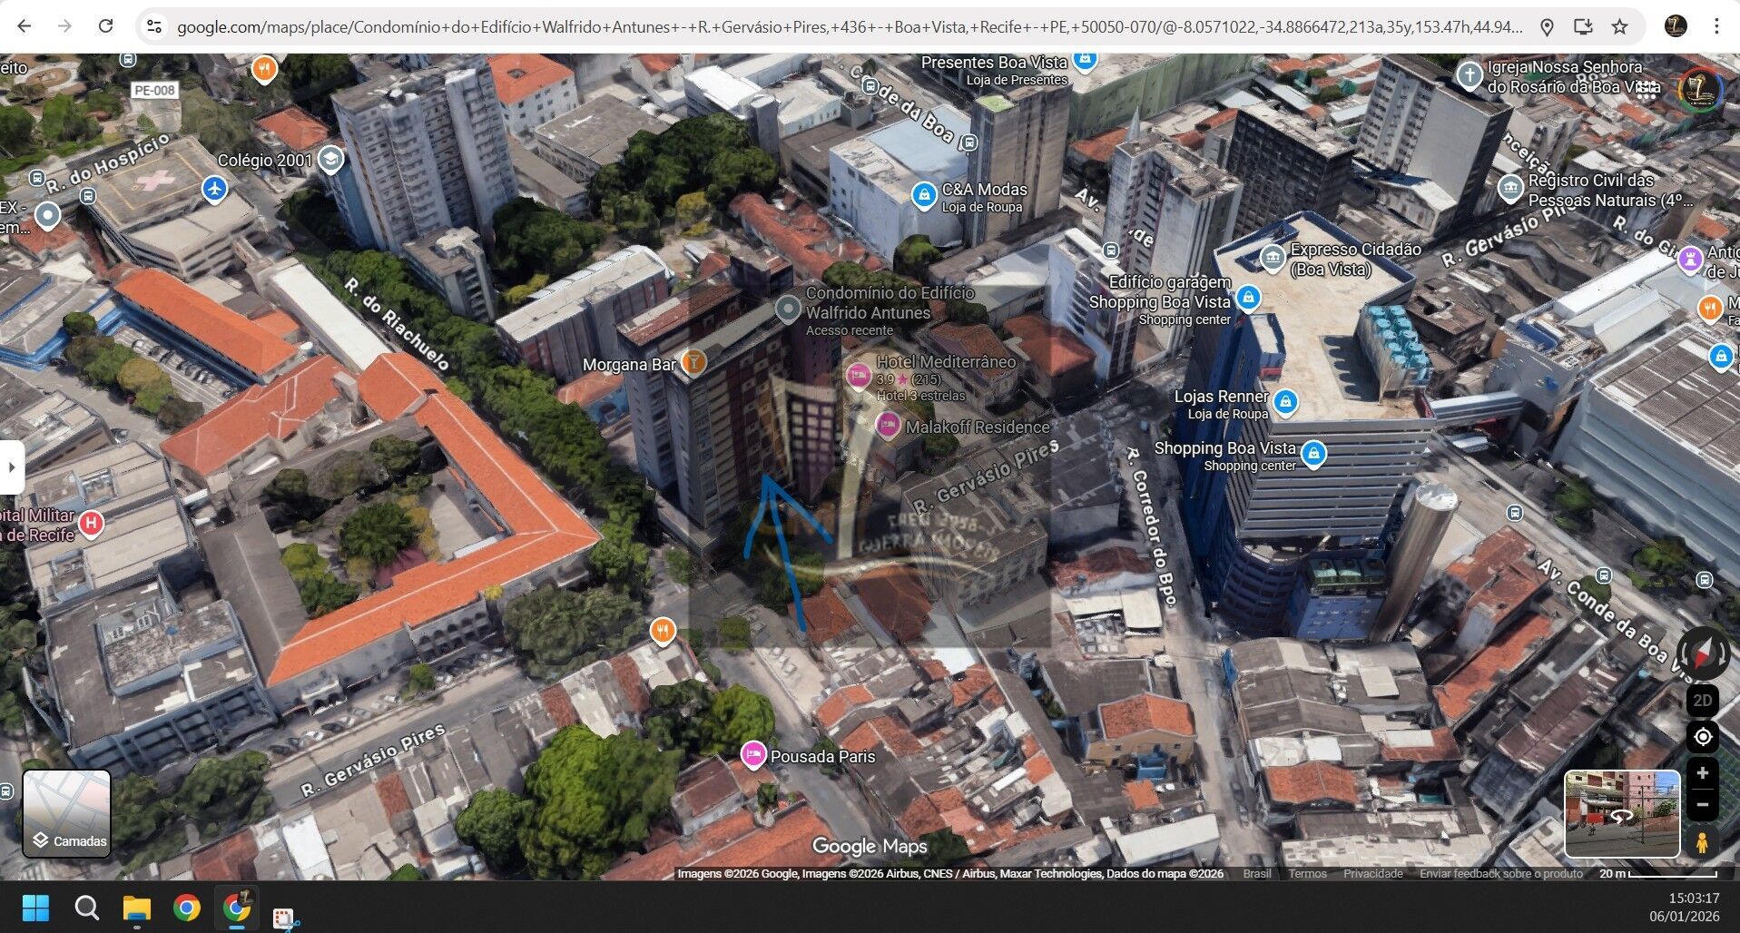Screen dimensions: 1740x933
Task: Click the Shopping Boa Vista marker
Action: coord(1313,453)
